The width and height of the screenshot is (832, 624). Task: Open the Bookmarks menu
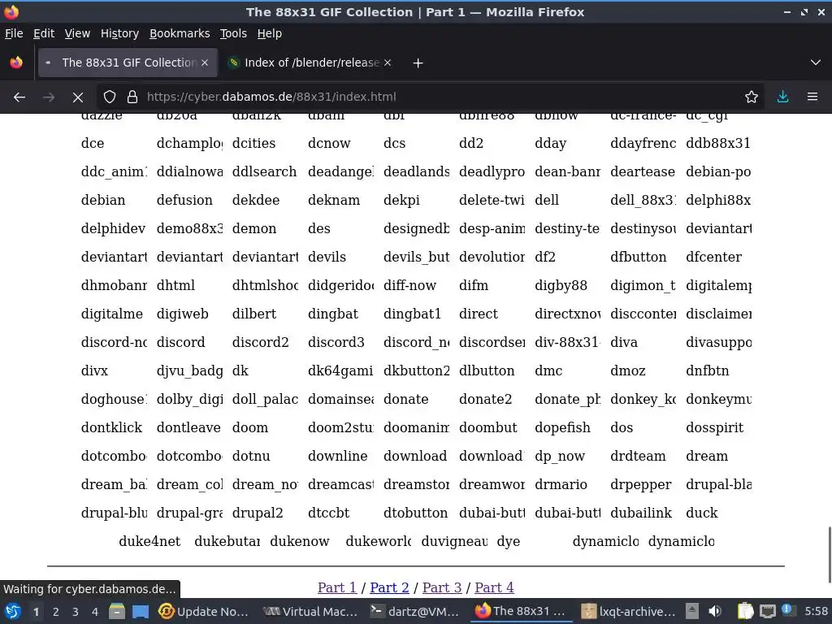(180, 33)
